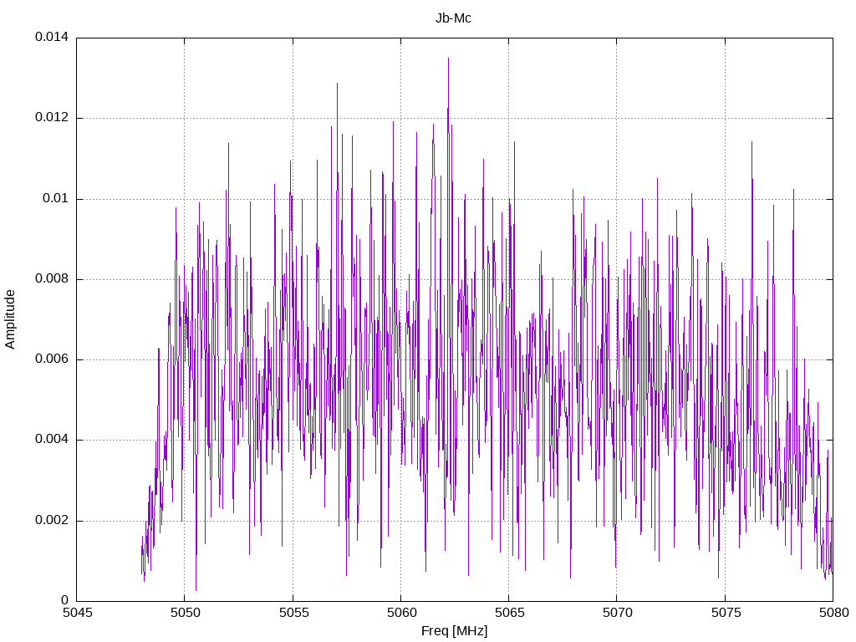Click the 5065 x-axis tick label
Image resolution: width=856 pixels, height=642 pixels.
coord(510,613)
